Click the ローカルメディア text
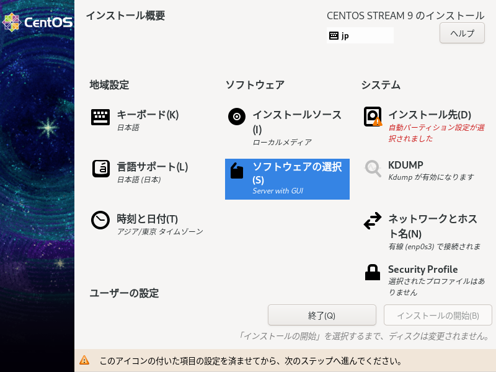This screenshot has height=372, width=496. point(282,143)
